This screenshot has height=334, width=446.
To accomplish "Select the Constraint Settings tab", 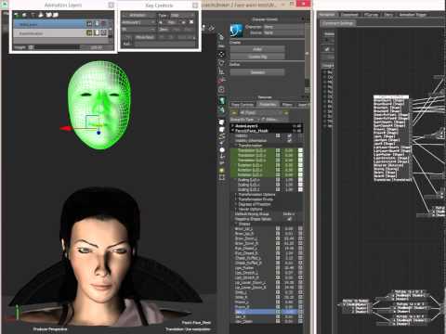I will click(x=338, y=23).
